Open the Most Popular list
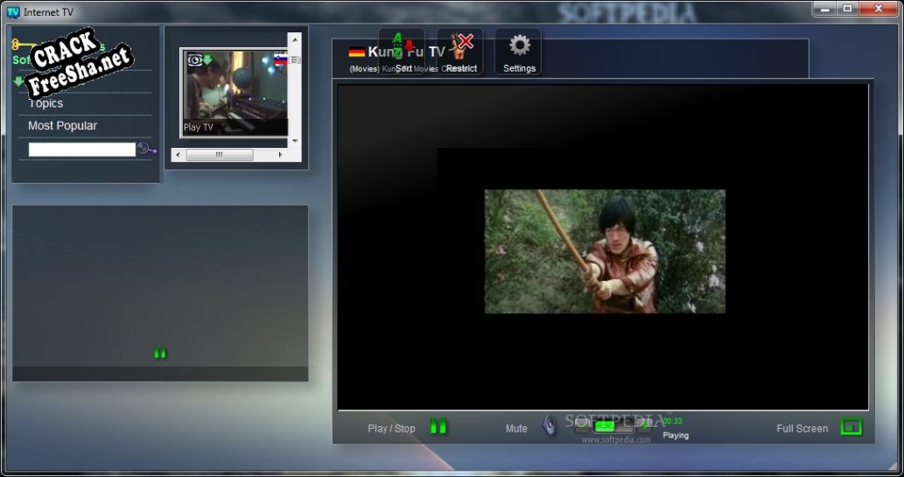 62,126
